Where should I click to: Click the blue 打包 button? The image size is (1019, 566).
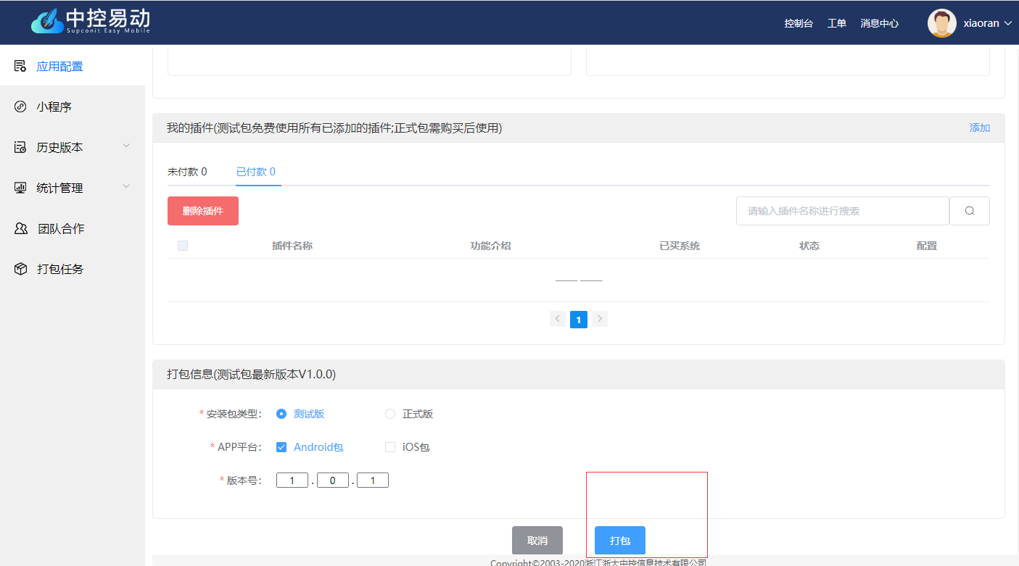coord(620,541)
